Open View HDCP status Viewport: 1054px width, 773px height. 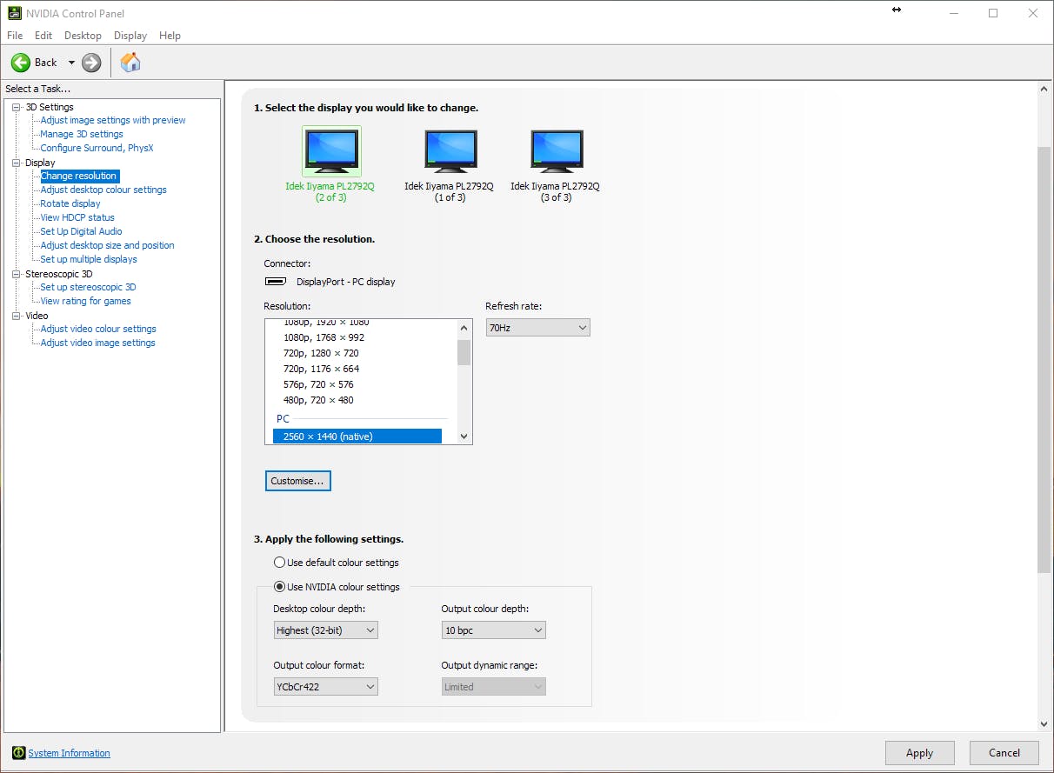(77, 217)
